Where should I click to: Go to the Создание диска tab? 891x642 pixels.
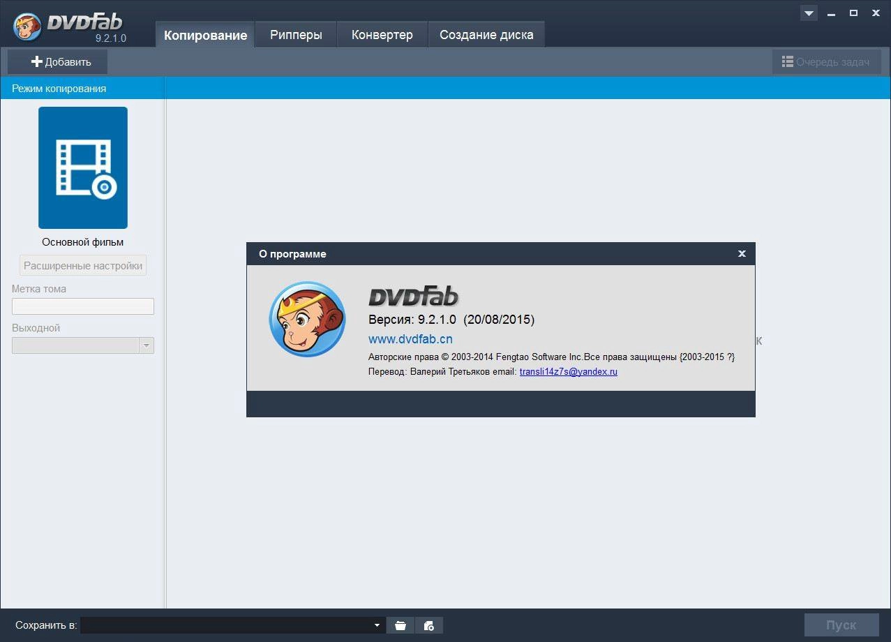point(486,35)
